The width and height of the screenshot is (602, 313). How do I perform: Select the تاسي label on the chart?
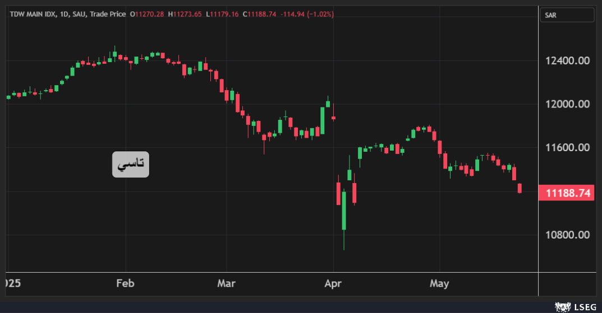(x=131, y=164)
